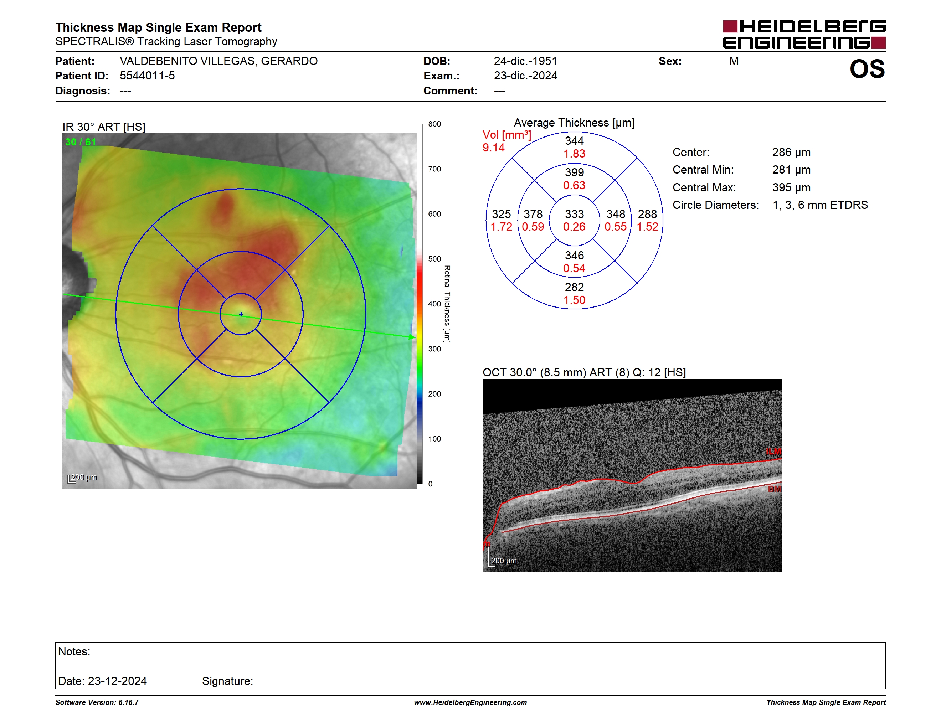Screen dimensions: 941x727
Task: Click the BM label on OCT scan
Action: click(775, 489)
